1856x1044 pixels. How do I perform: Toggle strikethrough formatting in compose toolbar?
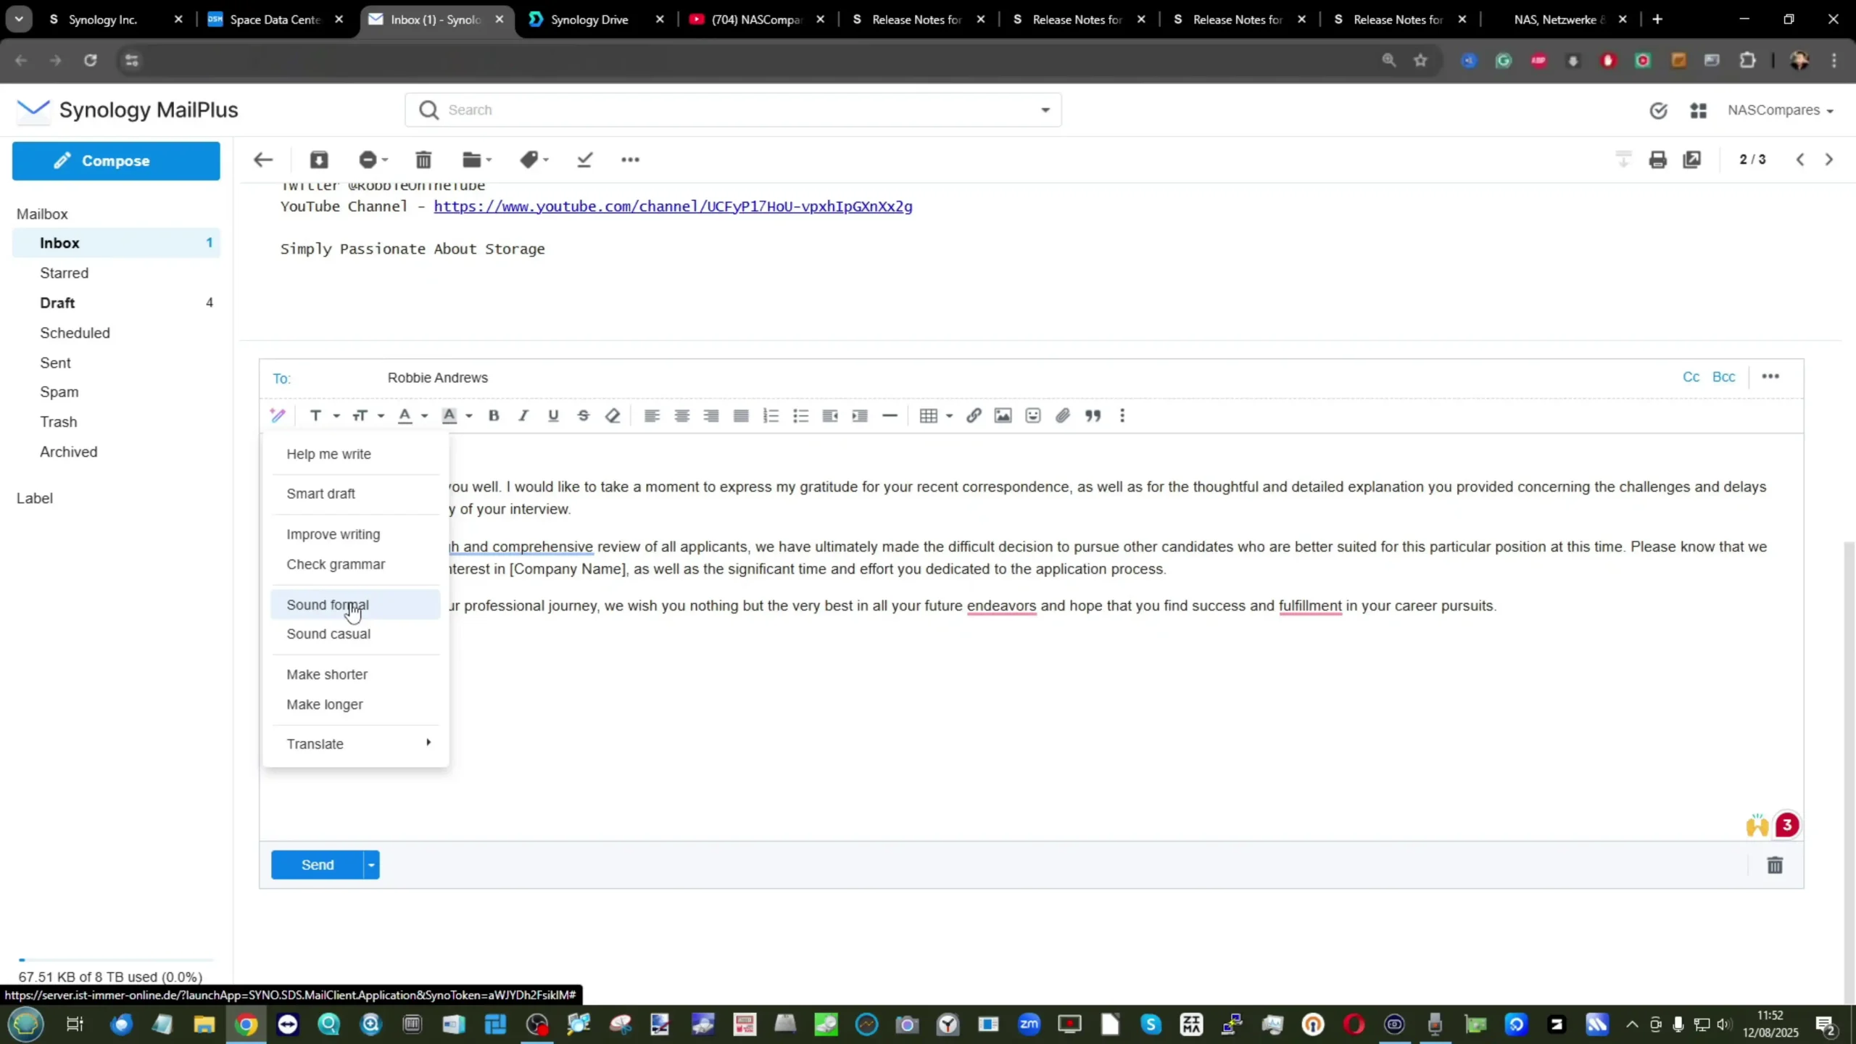pos(583,415)
